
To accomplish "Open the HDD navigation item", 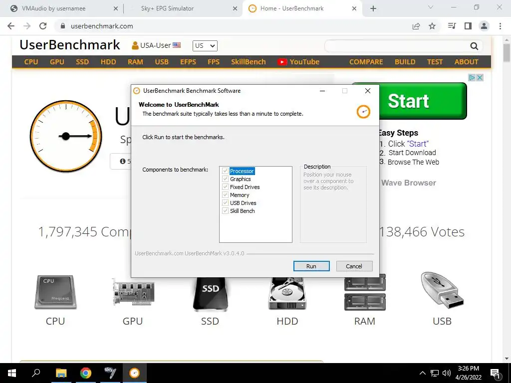I will tap(108, 62).
